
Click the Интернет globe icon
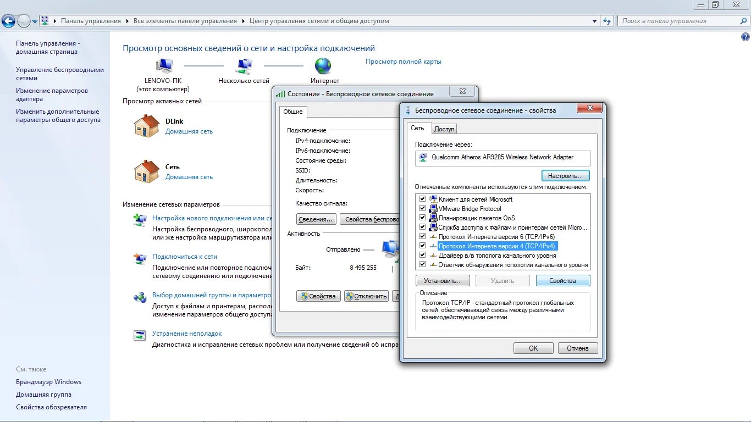(323, 66)
